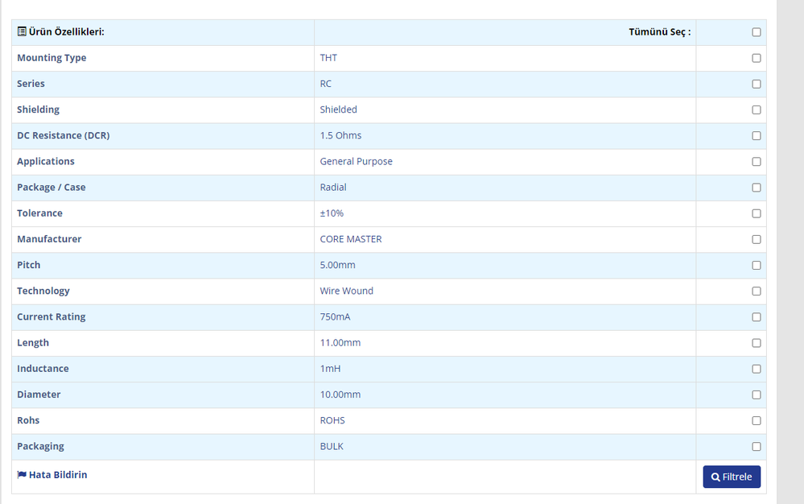The width and height of the screenshot is (804, 504).
Task: Tick the Applications General Purpose checkbox
Action: click(x=757, y=162)
